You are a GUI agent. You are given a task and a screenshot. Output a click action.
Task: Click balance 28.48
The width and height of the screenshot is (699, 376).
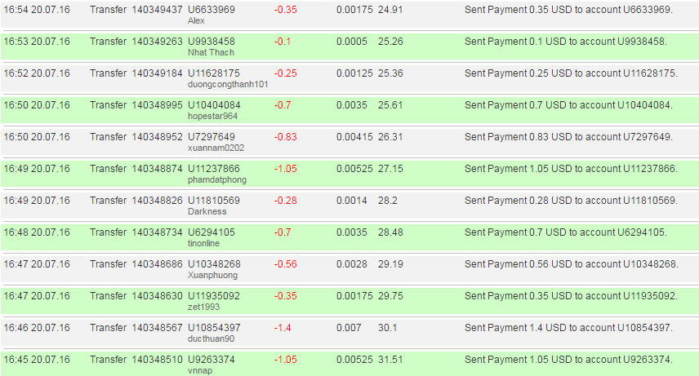(390, 232)
